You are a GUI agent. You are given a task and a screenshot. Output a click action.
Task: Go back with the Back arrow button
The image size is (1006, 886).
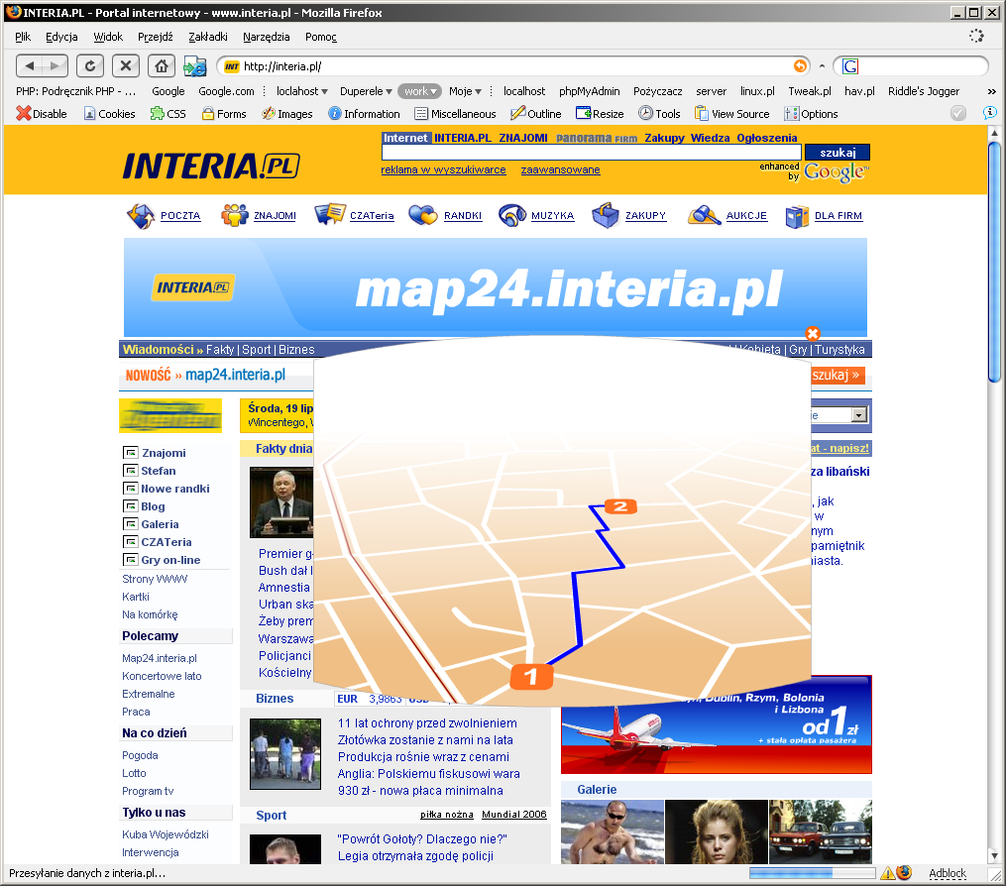coord(29,65)
